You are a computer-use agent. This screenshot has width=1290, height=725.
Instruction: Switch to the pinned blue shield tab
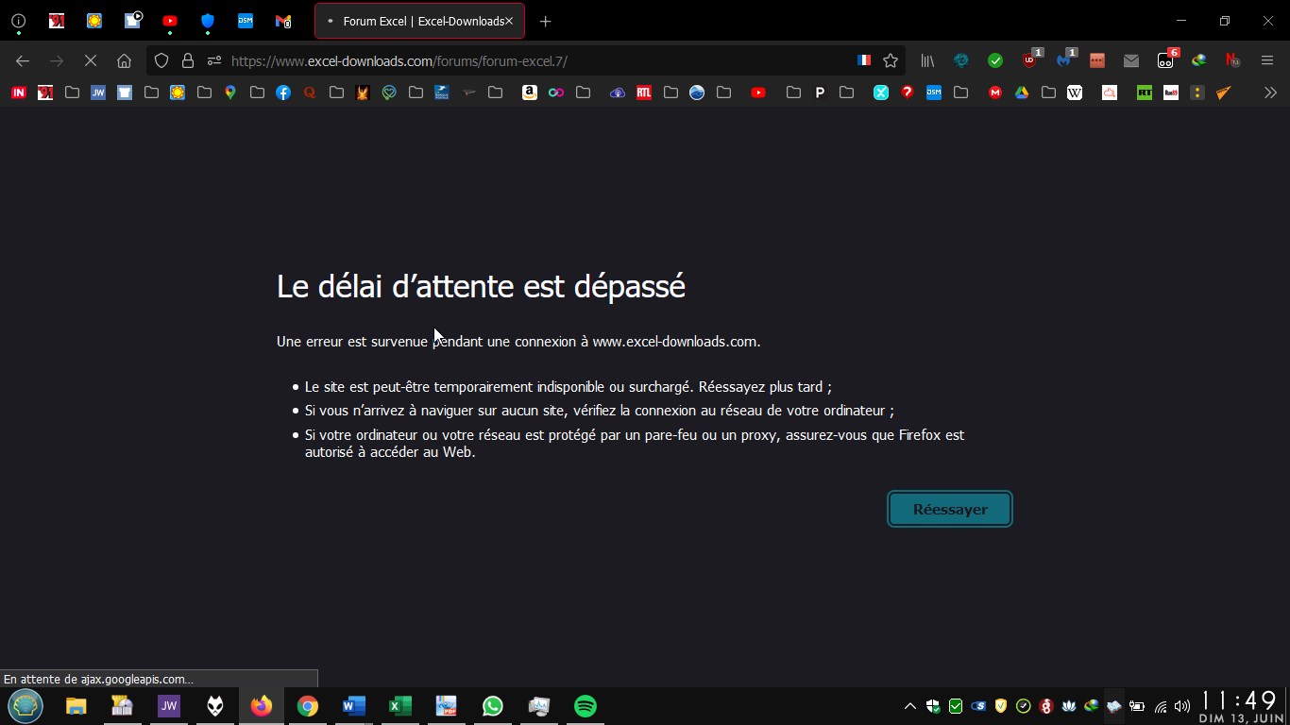pyautogui.click(x=208, y=21)
